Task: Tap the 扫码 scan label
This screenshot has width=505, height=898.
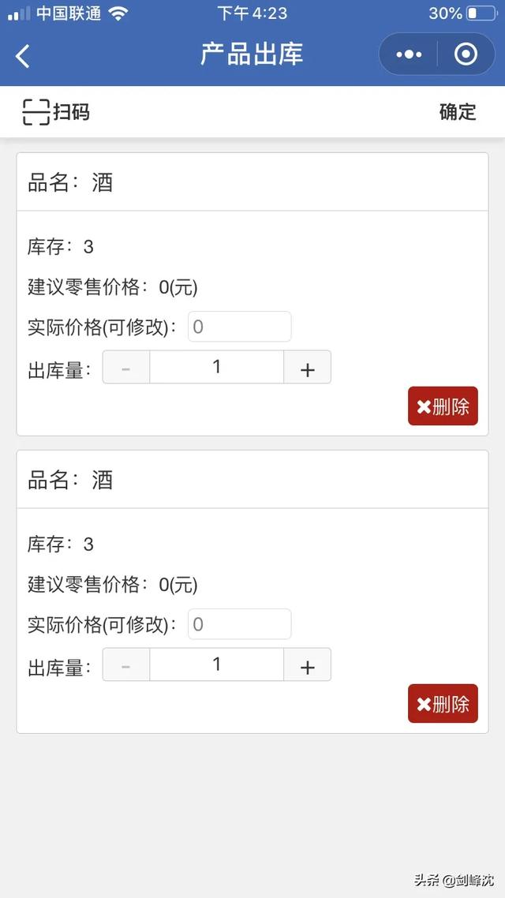Action: click(72, 112)
